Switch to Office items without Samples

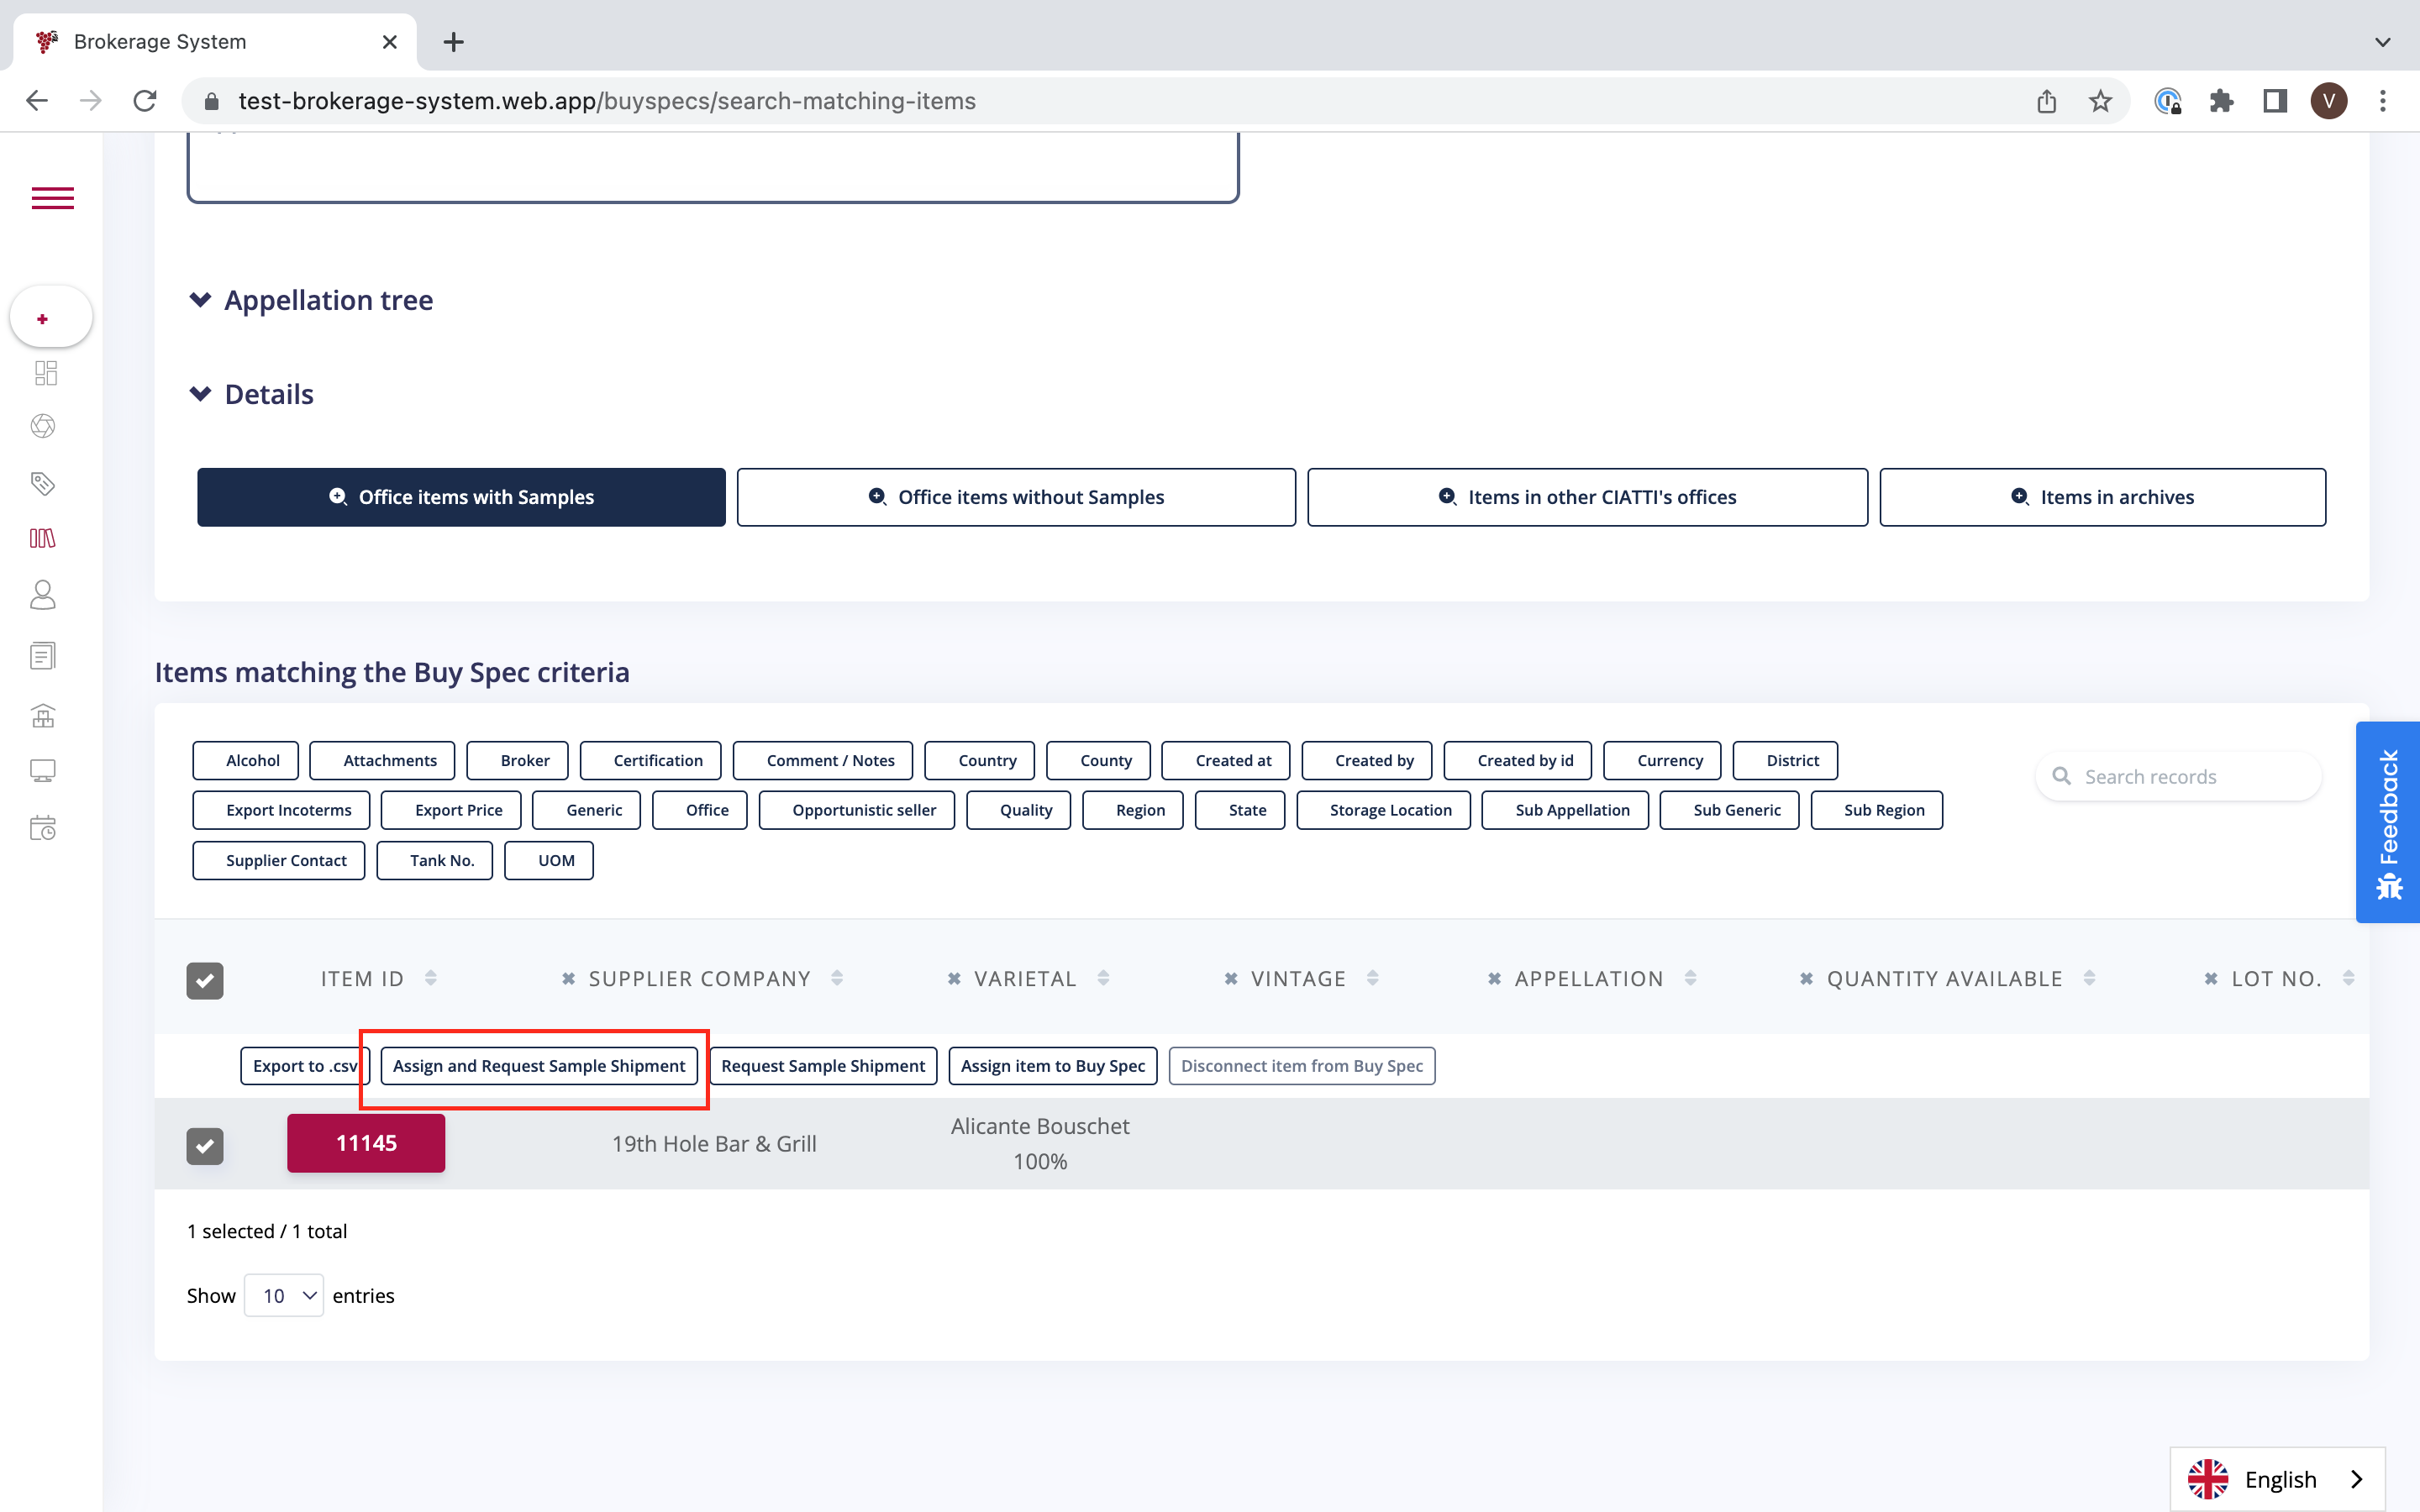[x=1016, y=497]
